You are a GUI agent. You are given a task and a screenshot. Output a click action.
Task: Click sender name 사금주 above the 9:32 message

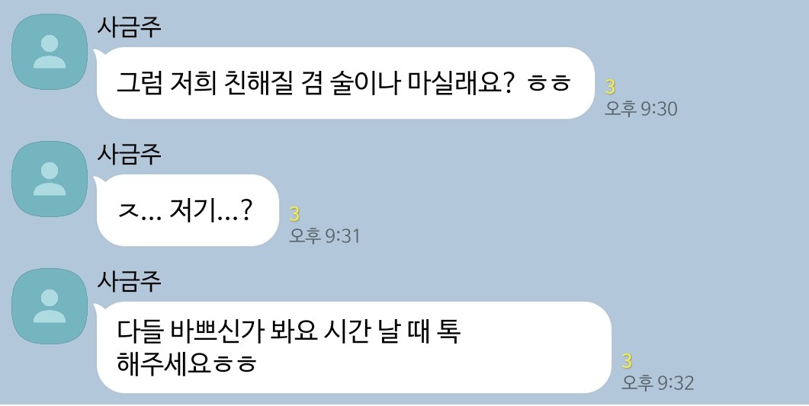pos(130,281)
